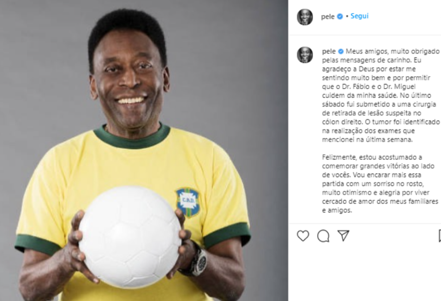Click the caption paragraph starting 'Meus amigos'
The width and height of the screenshot is (441, 301).
(x=381, y=95)
